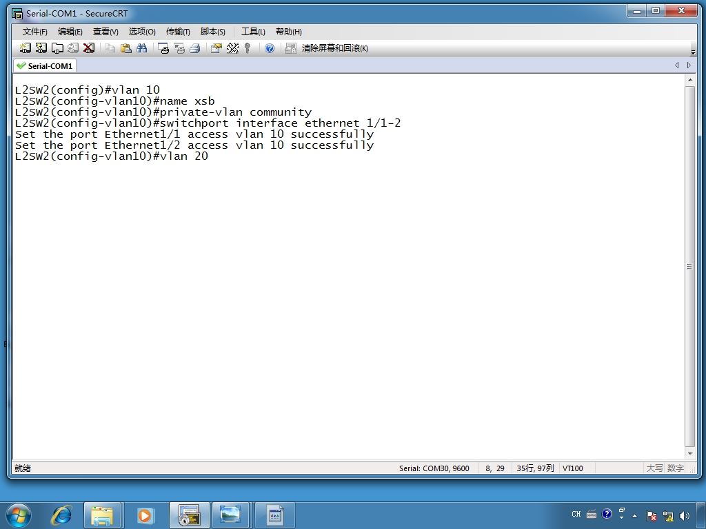Click the Print Screen toolbar icon
Viewport: 706px width, 529px height.
tap(163, 48)
